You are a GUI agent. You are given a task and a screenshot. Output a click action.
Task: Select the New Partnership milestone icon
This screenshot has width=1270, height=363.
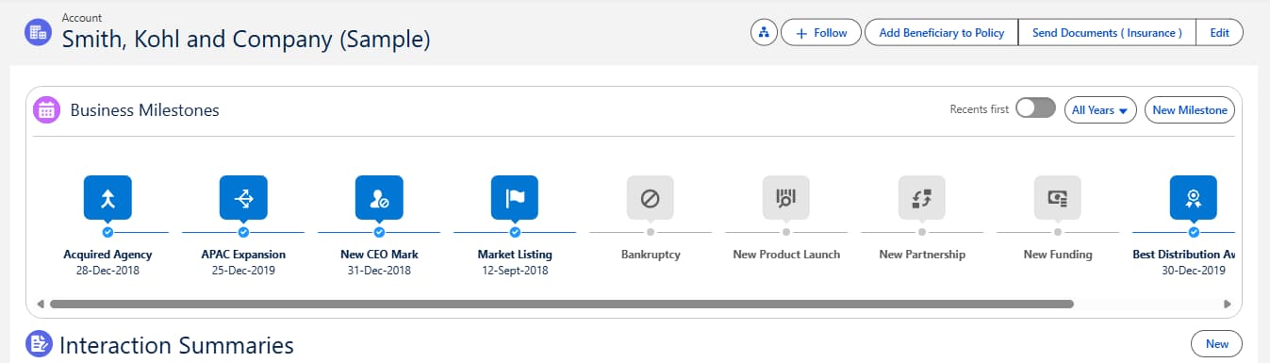922,198
